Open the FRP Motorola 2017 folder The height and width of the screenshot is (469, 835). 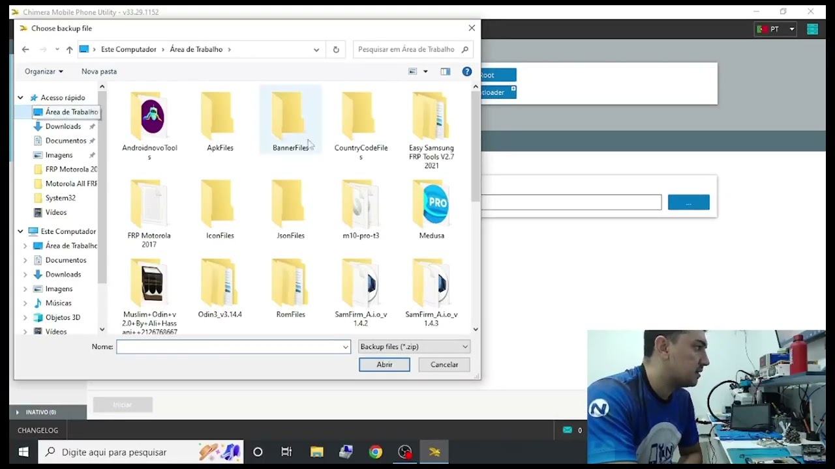click(149, 214)
